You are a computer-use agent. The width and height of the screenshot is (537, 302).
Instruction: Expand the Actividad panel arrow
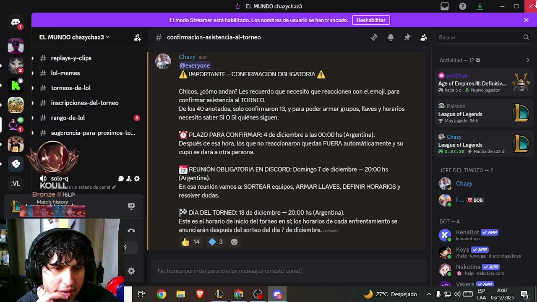[527, 60]
